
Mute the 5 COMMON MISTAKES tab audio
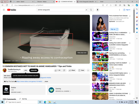[x=59, y=2]
